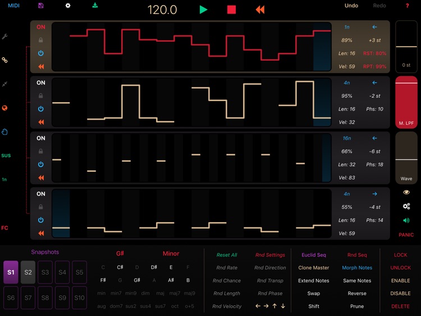
Task: Click Undo at the top
Action: (x=351, y=6)
